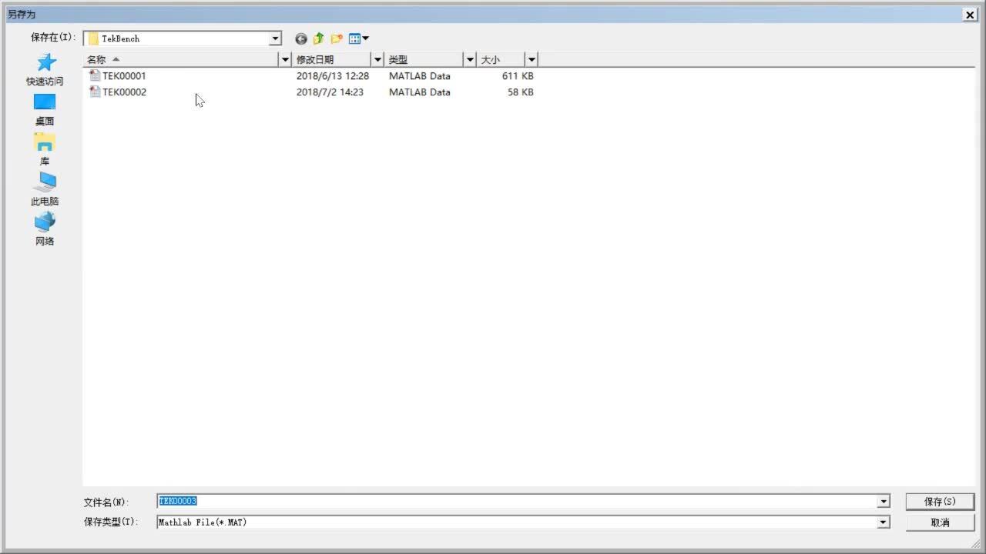The width and height of the screenshot is (986, 554).
Task: Click the 保存(S) button
Action: pos(940,502)
